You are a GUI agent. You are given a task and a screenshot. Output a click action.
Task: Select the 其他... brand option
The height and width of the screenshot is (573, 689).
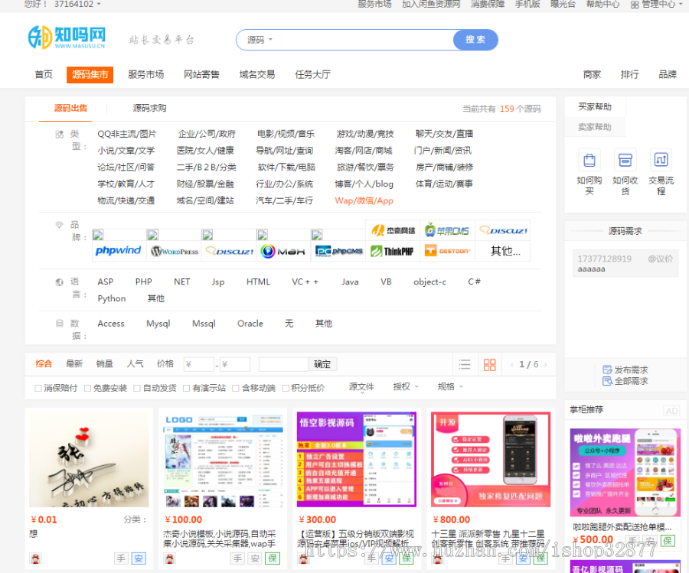(505, 251)
